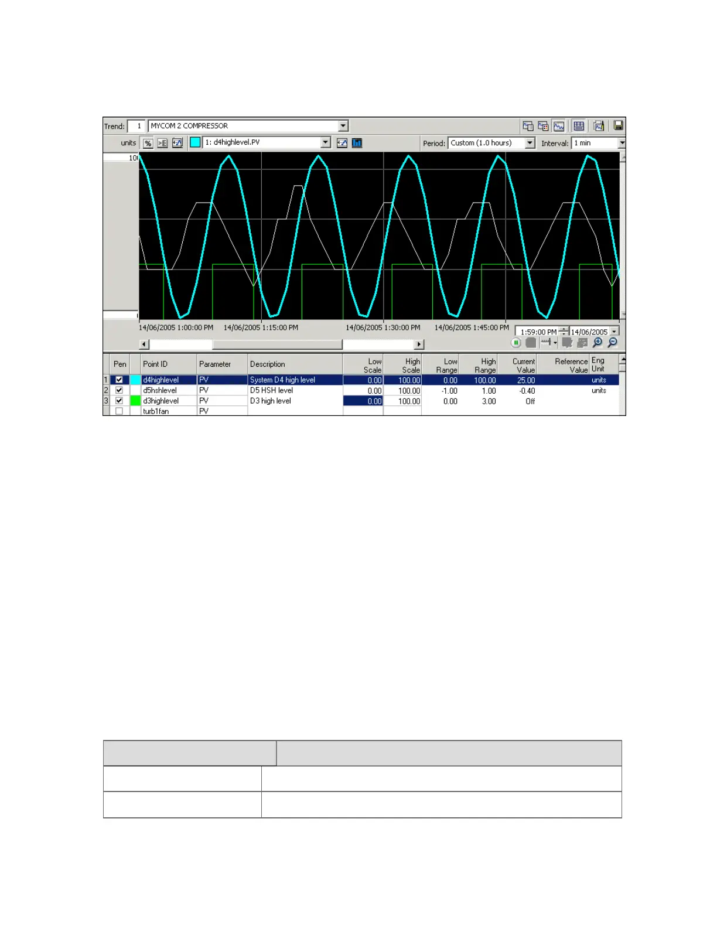Click the trend number field showing 1
The width and height of the screenshot is (717, 928).
136,126
